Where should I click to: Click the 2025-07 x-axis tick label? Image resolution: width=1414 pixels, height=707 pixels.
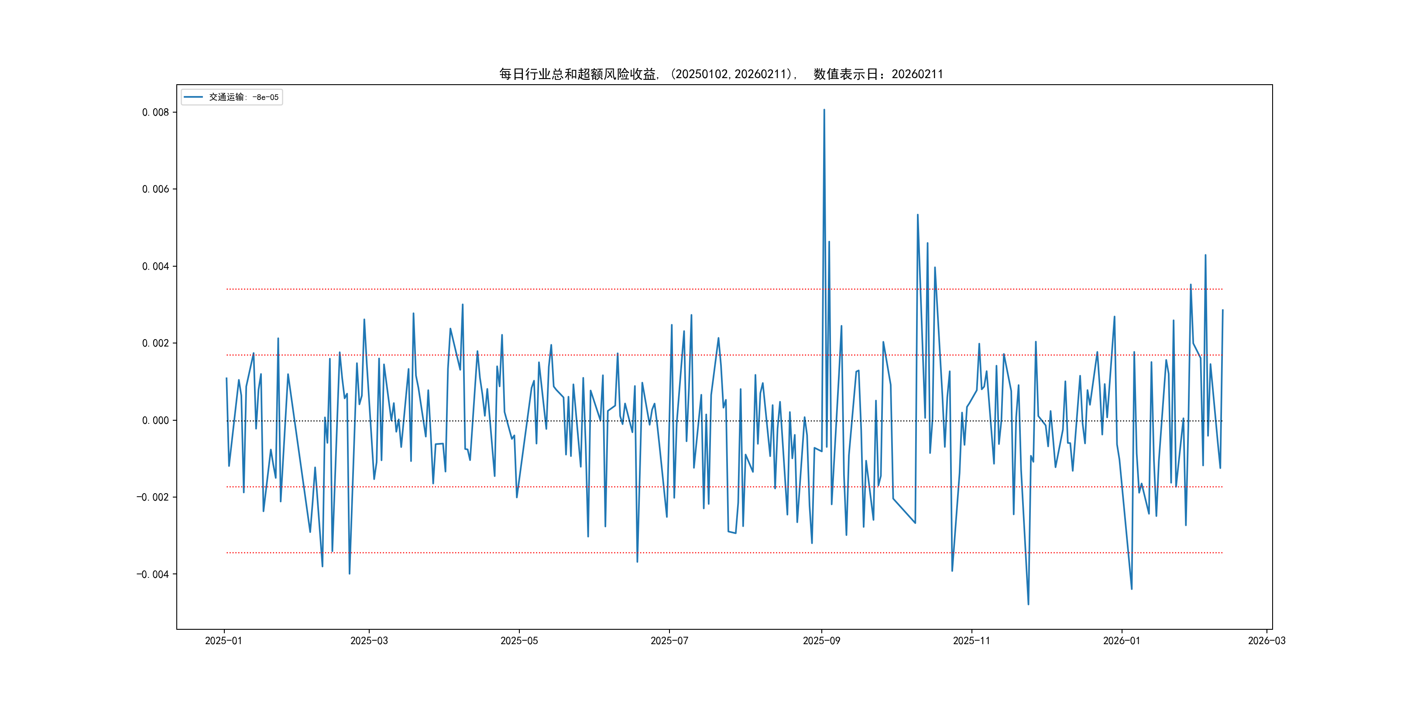coord(669,641)
